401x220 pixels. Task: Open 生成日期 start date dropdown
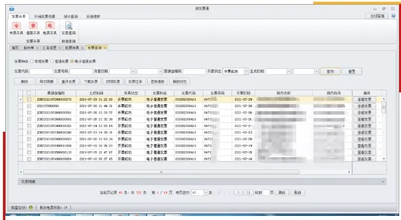point(289,71)
